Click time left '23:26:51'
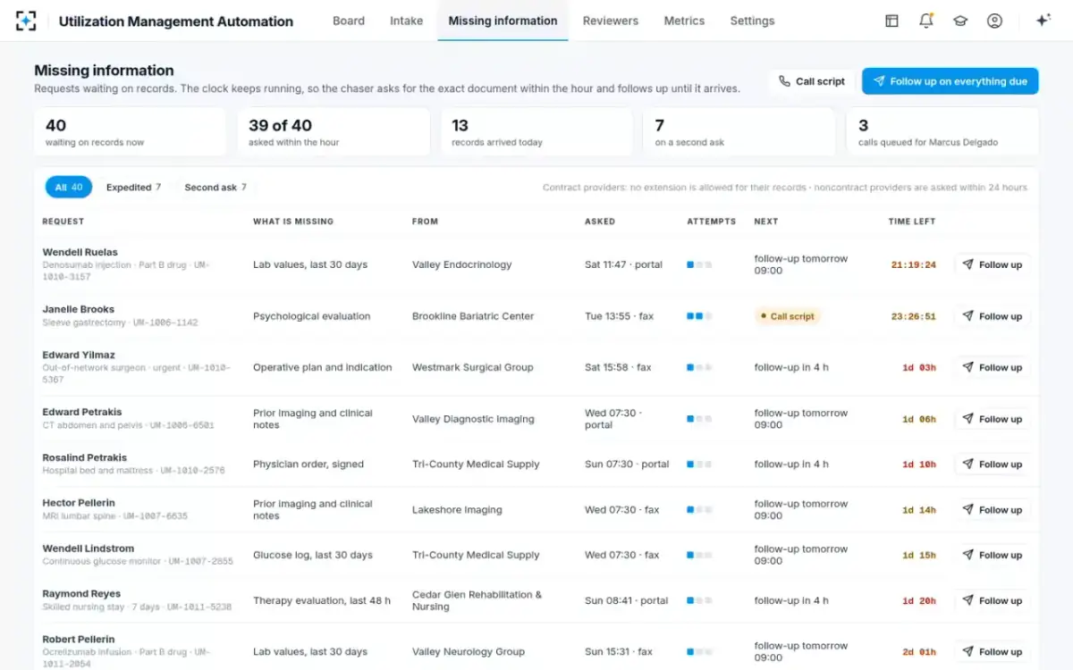This screenshot has width=1073, height=670. click(914, 316)
